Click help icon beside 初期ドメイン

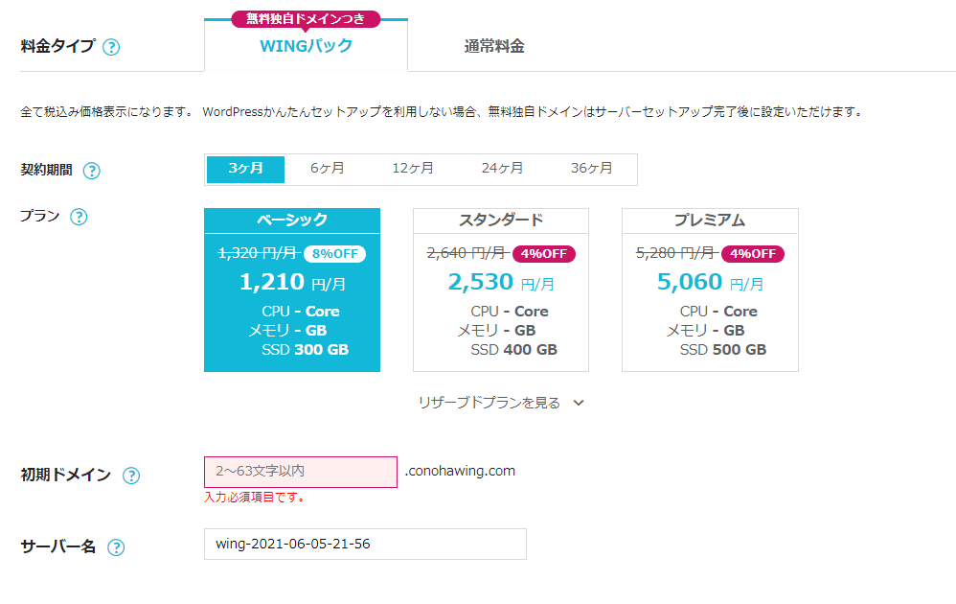pyautogui.click(x=131, y=476)
